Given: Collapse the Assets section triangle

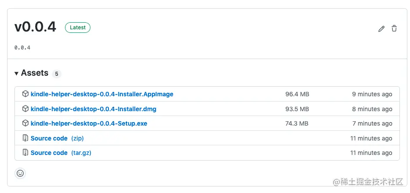Looking at the screenshot, I should (x=17, y=74).
